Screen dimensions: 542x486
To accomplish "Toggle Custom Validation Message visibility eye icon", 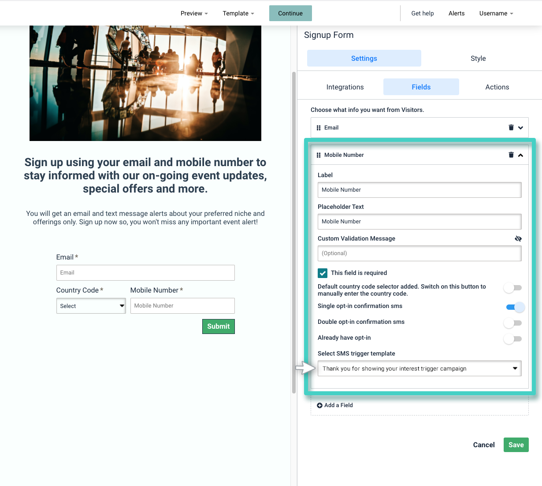I will click(518, 238).
